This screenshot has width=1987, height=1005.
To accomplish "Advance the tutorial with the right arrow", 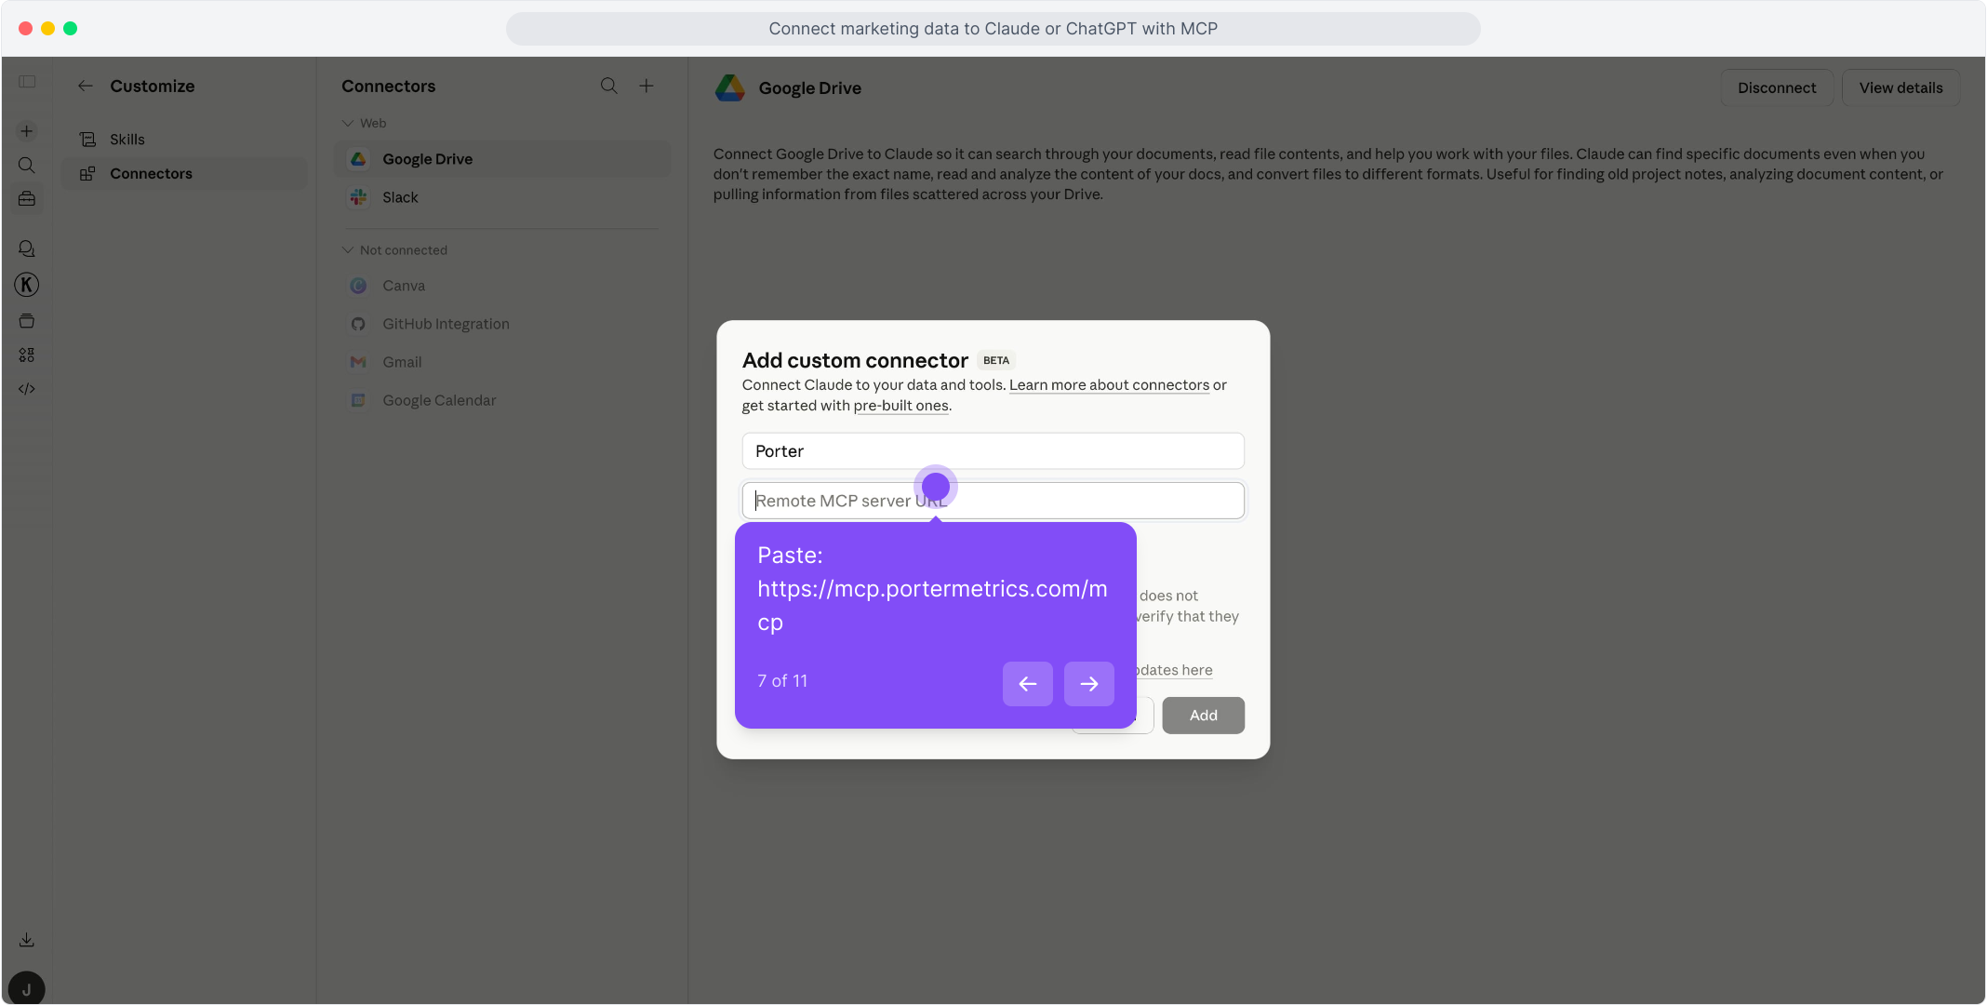I will [x=1088, y=683].
